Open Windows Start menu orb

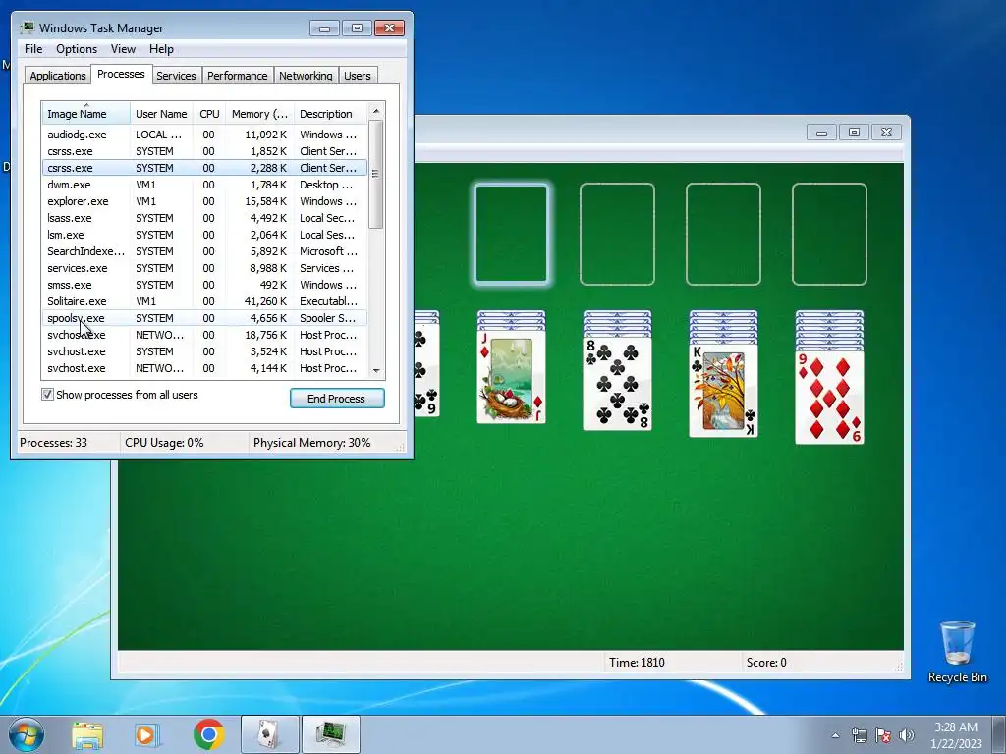pyautogui.click(x=26, y=734)
